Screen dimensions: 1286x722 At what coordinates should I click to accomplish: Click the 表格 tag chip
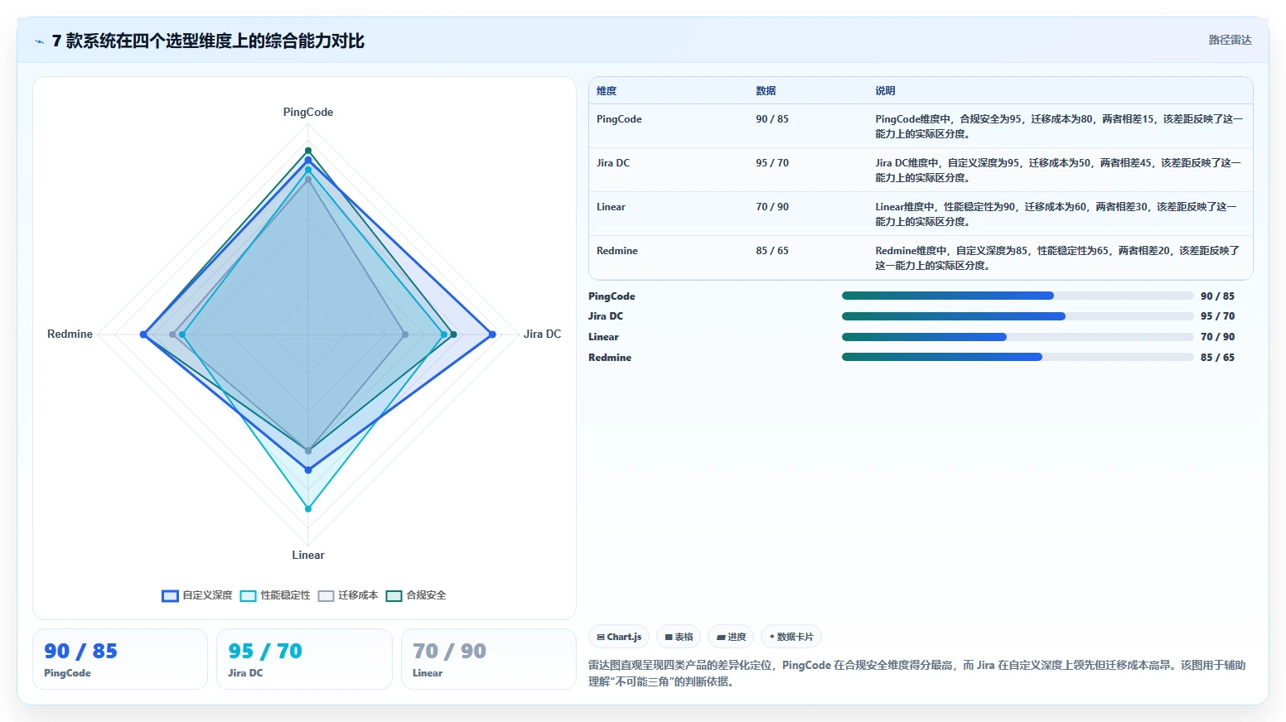pyautogui.click(x=679, y=637)
